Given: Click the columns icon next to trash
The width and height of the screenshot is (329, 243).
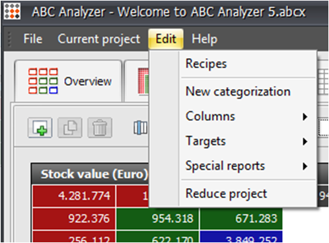Looking at the screenshot, I should pyautogui.click(x=141, y=127).
